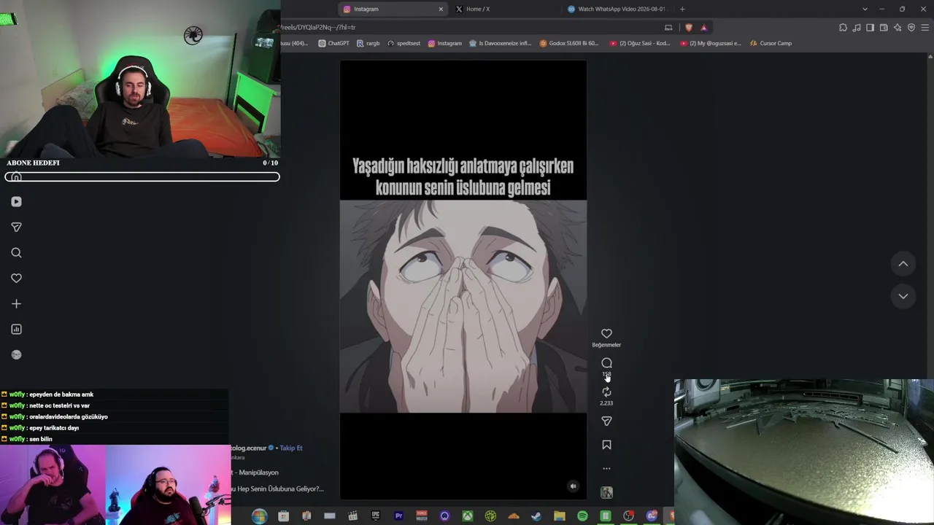Click the picture-in-picture icon in address bar
Screen dimensions: 934x525
(x=668, y=28)
